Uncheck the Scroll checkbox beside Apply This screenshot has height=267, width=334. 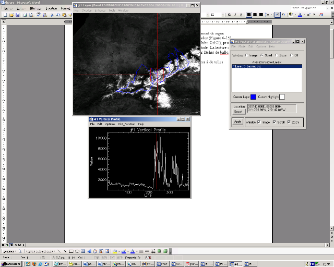click(x=275, y=122)
